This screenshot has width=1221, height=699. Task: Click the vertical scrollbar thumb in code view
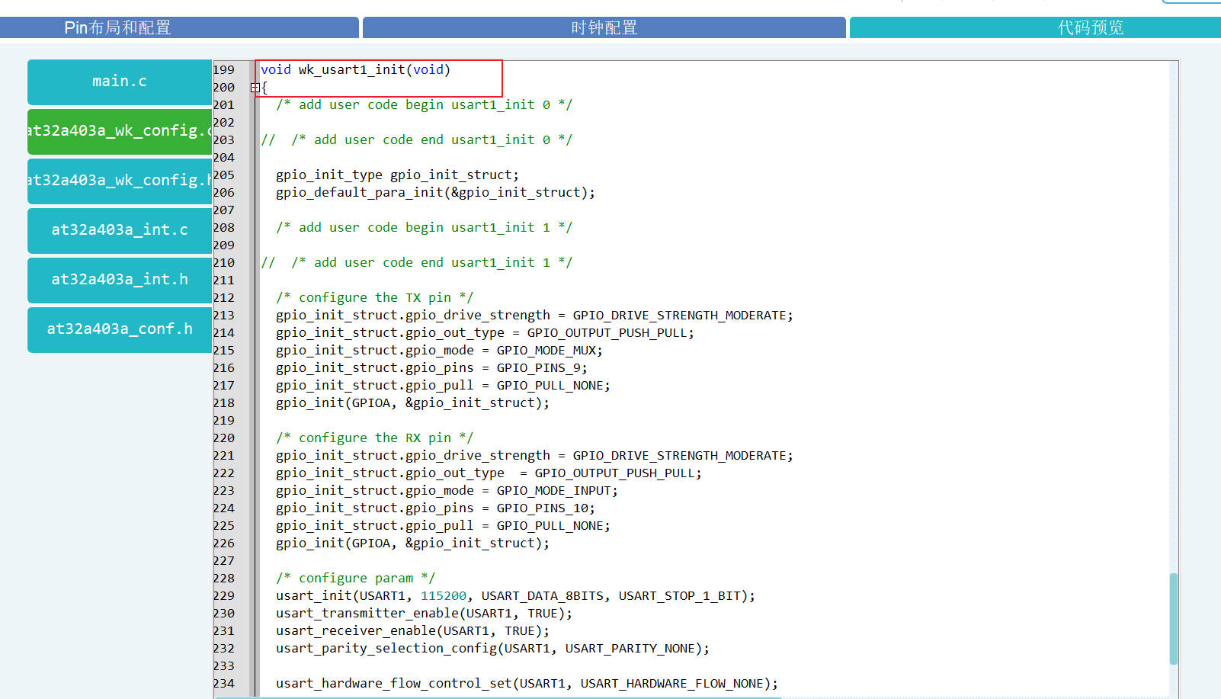pyautogui.click(x=1174, y=618)
